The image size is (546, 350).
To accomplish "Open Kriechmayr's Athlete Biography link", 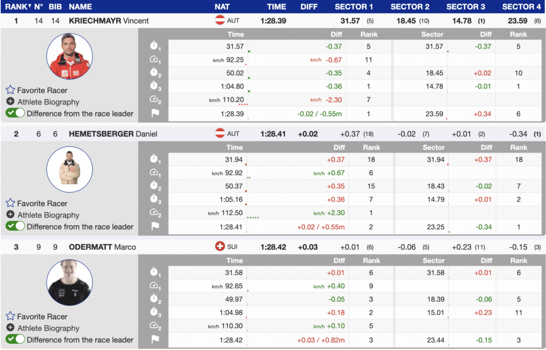I will pyautogui.click(x=48, y=102).
